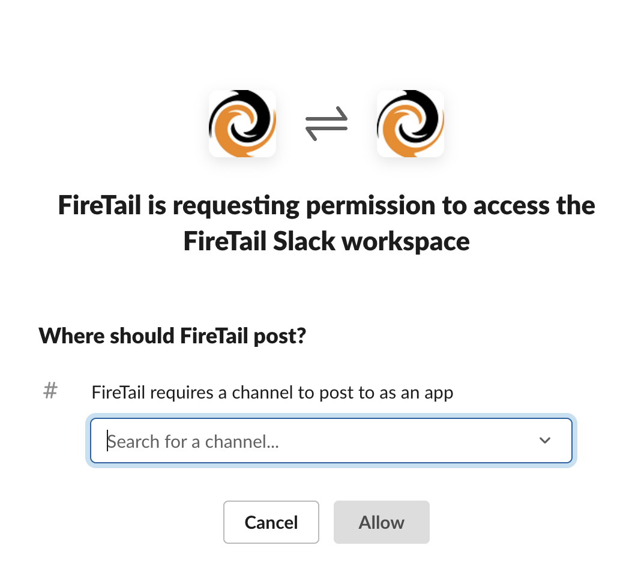Image resolution: width=635 pixels, height=587 pixels.
Task: Click the right FireTail workspace logo
Action: point(411,124)
